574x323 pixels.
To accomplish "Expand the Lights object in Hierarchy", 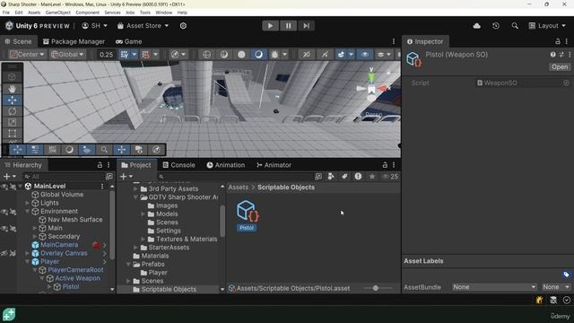I will coord(27,203).
